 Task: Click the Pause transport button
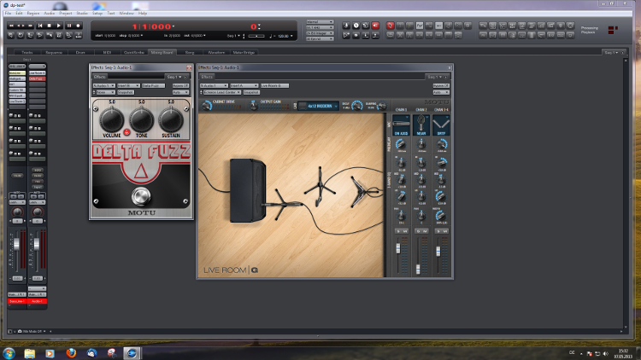[x=69, y=26]
